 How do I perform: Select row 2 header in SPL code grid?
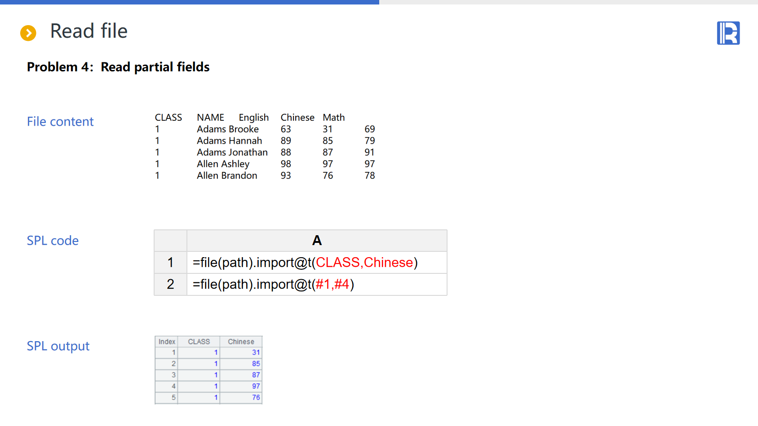point(170,284)
